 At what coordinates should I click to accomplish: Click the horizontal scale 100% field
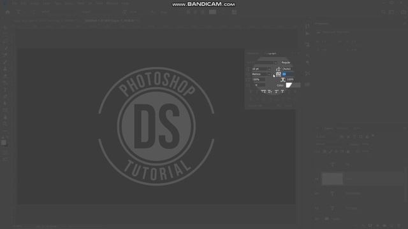point(291,80)
